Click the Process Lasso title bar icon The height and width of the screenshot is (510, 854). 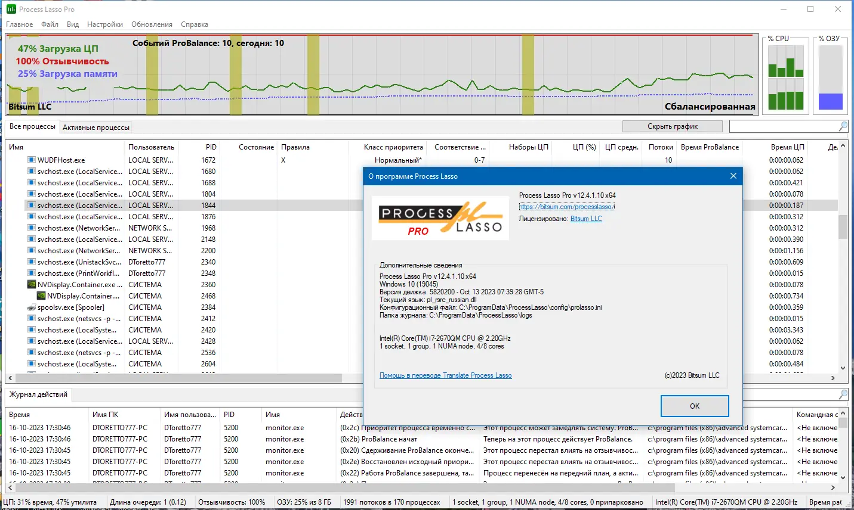pyautogui.click(x=11, y=9)
